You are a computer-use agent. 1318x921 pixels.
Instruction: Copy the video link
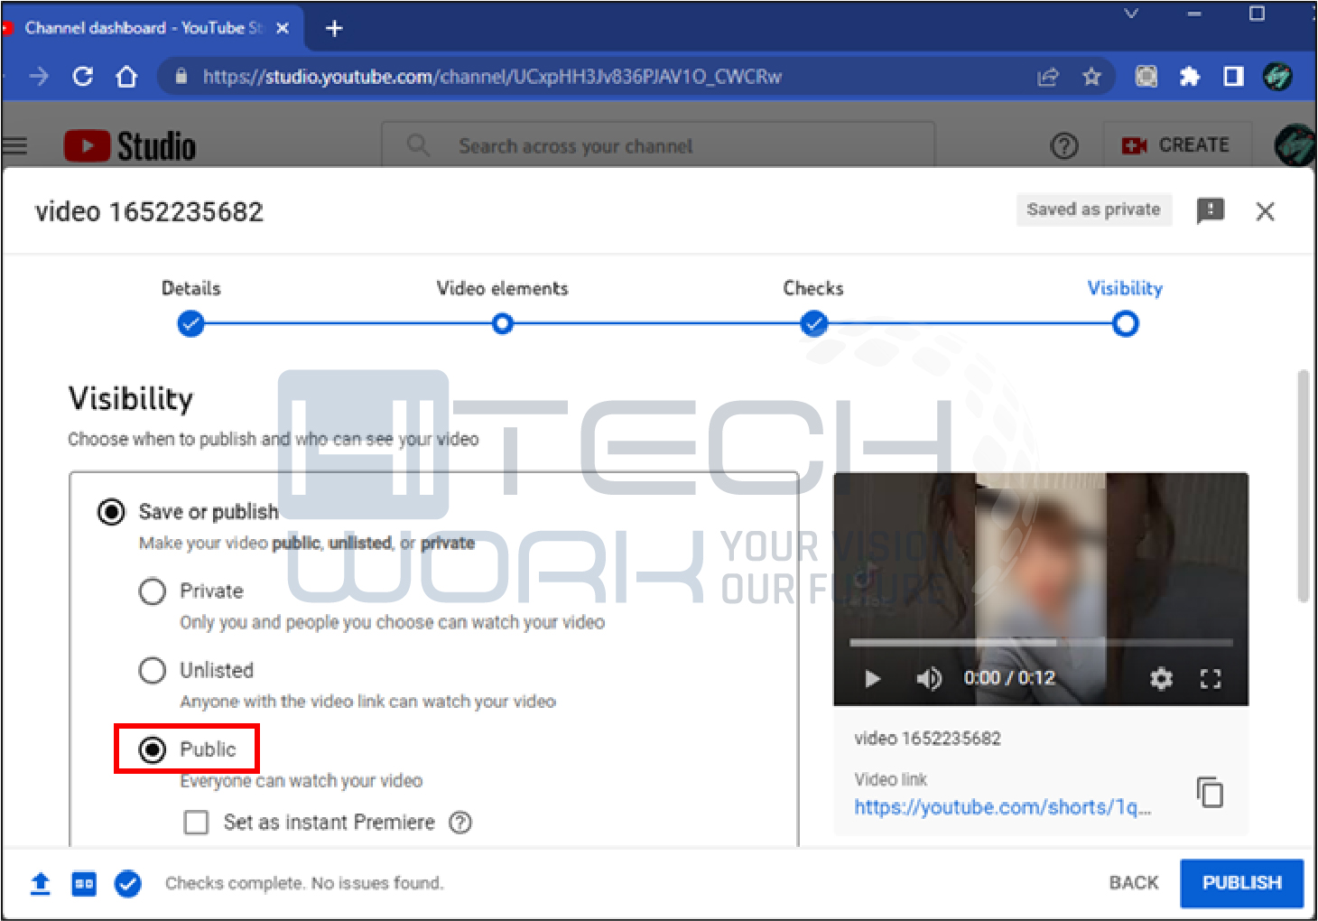(1210, 792)
